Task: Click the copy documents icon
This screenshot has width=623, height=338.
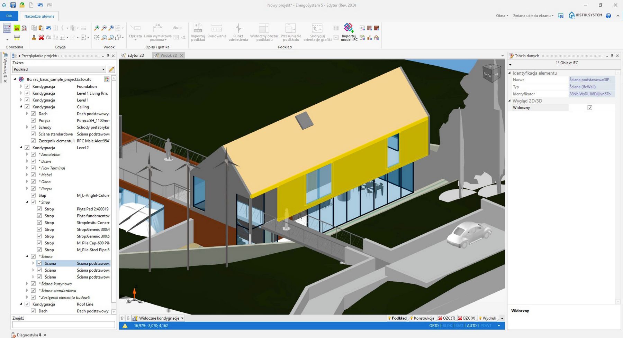Action: click(x=34, y=28)
